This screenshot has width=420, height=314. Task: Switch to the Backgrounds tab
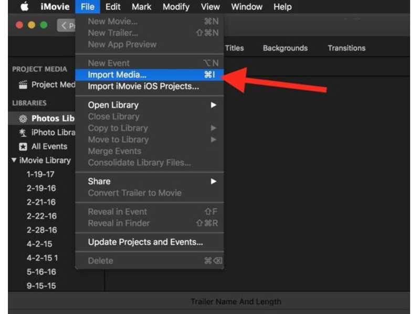[x=285, y=48]
